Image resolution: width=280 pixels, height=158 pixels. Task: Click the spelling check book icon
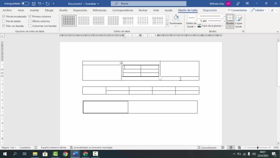click(36, 147)
